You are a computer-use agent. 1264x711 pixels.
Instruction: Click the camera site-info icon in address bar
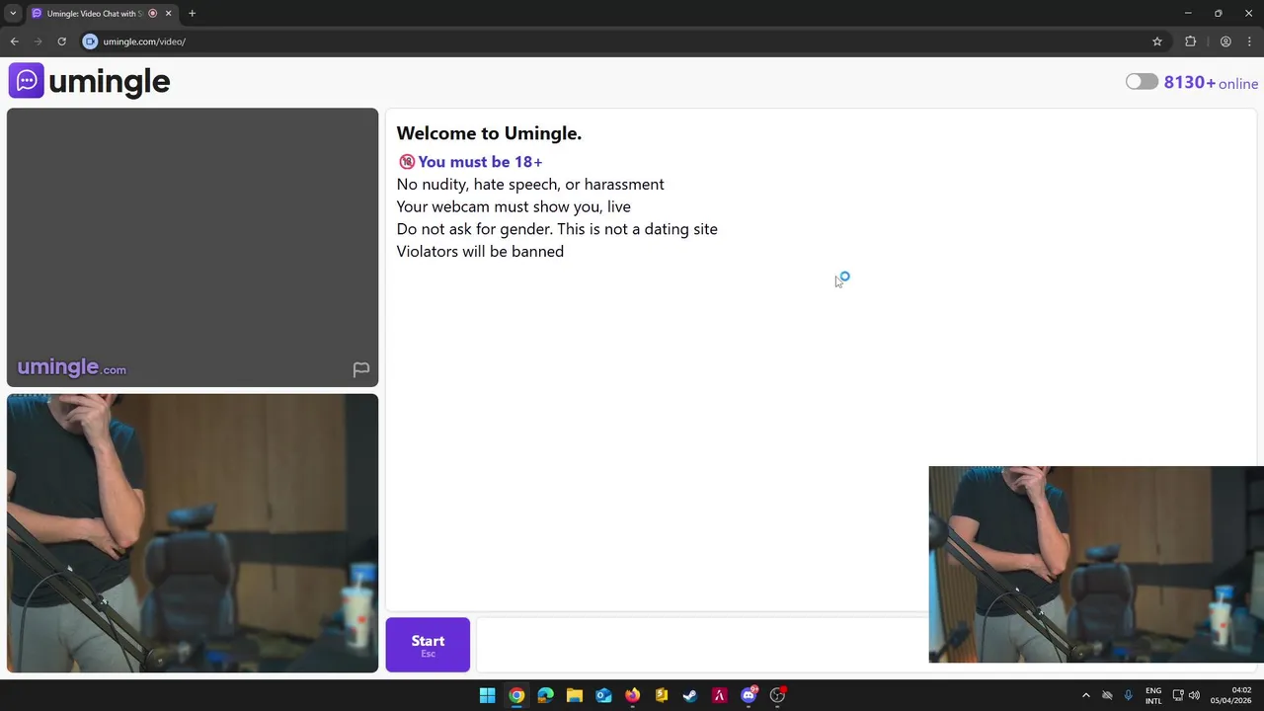pyautogui.click(x=90, y=41)
